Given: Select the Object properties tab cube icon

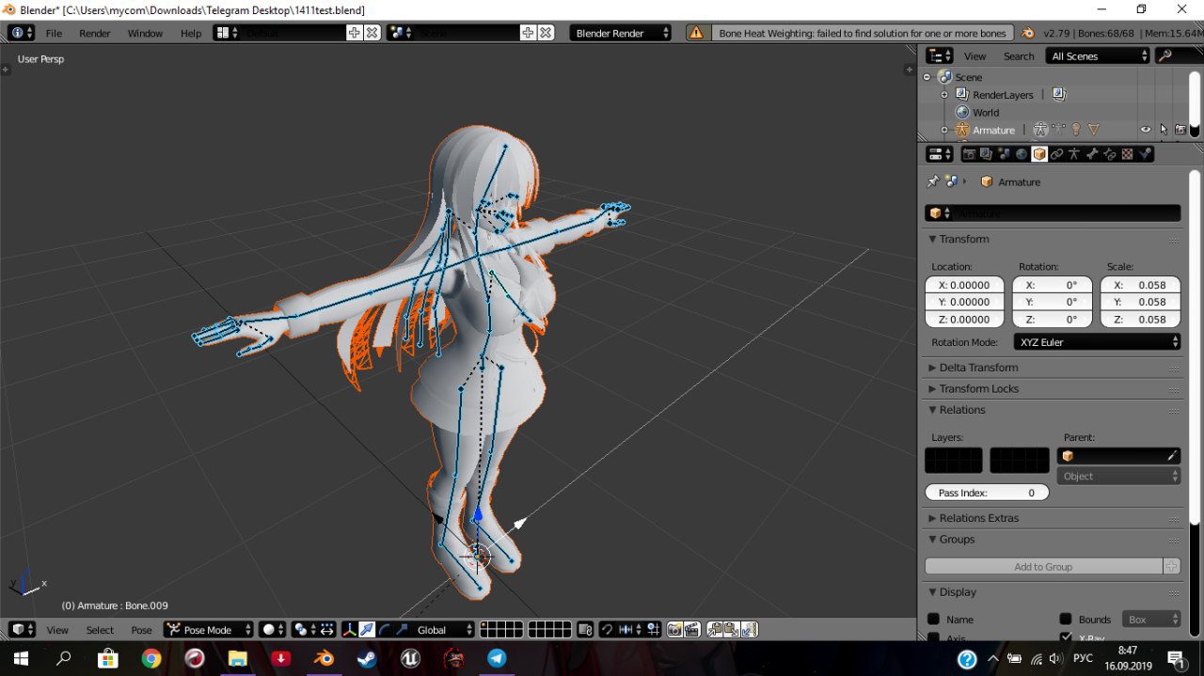Looking at the screenshot, I should (x=1039, y=154).
